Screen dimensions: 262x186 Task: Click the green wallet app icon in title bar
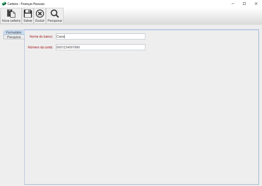pyautogui.click(x=4, y=4)
